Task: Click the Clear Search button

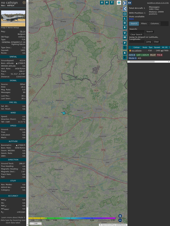Action: tap(136, 35)
